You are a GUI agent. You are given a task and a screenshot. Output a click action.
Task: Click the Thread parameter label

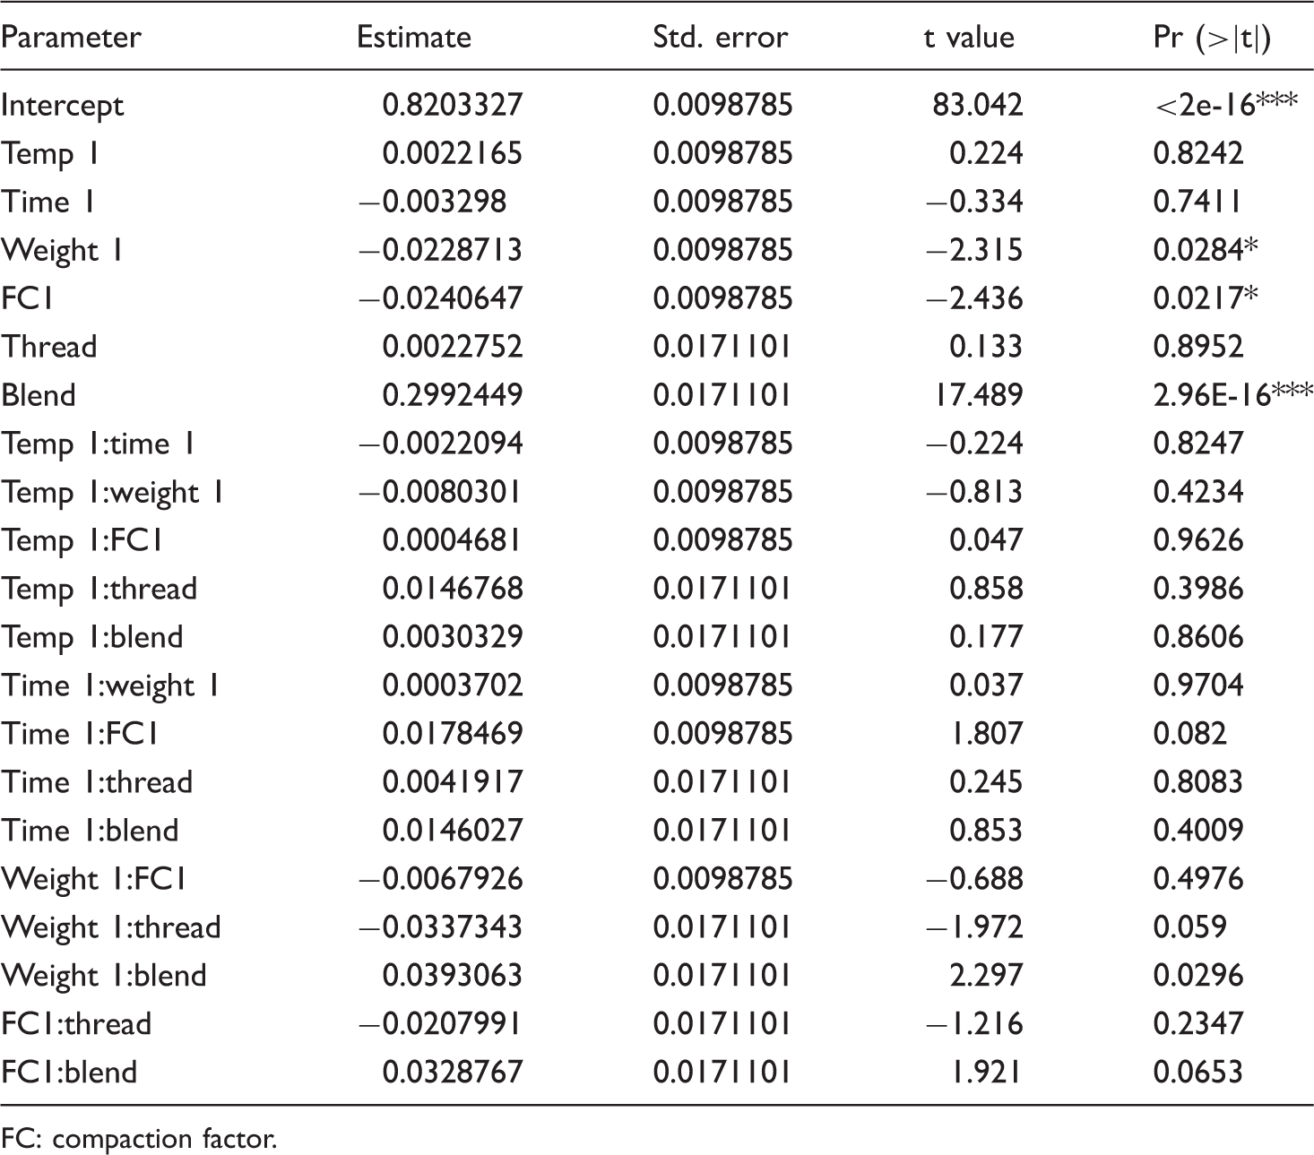coord(48,347)
